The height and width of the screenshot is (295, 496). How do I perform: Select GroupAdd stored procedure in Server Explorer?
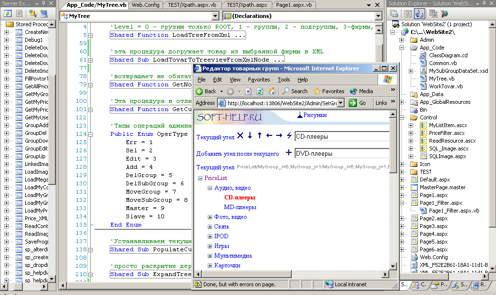[x=36, y=125]
